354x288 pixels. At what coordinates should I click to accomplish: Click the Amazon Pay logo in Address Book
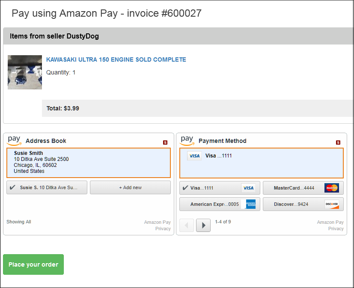[14, 141]
